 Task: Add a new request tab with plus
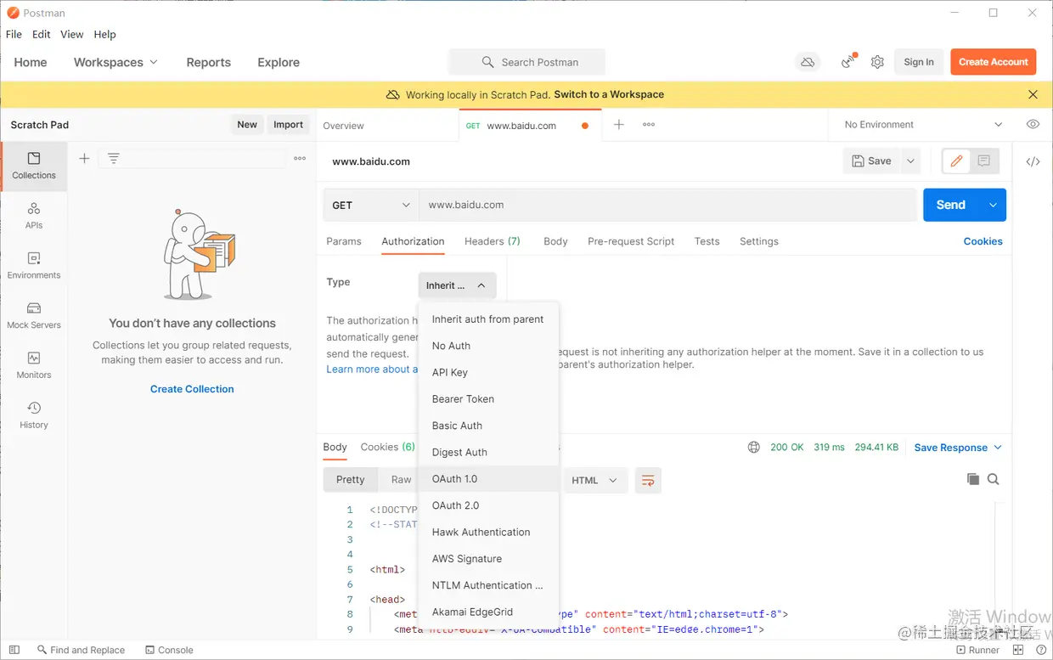(x=619, y=125)
